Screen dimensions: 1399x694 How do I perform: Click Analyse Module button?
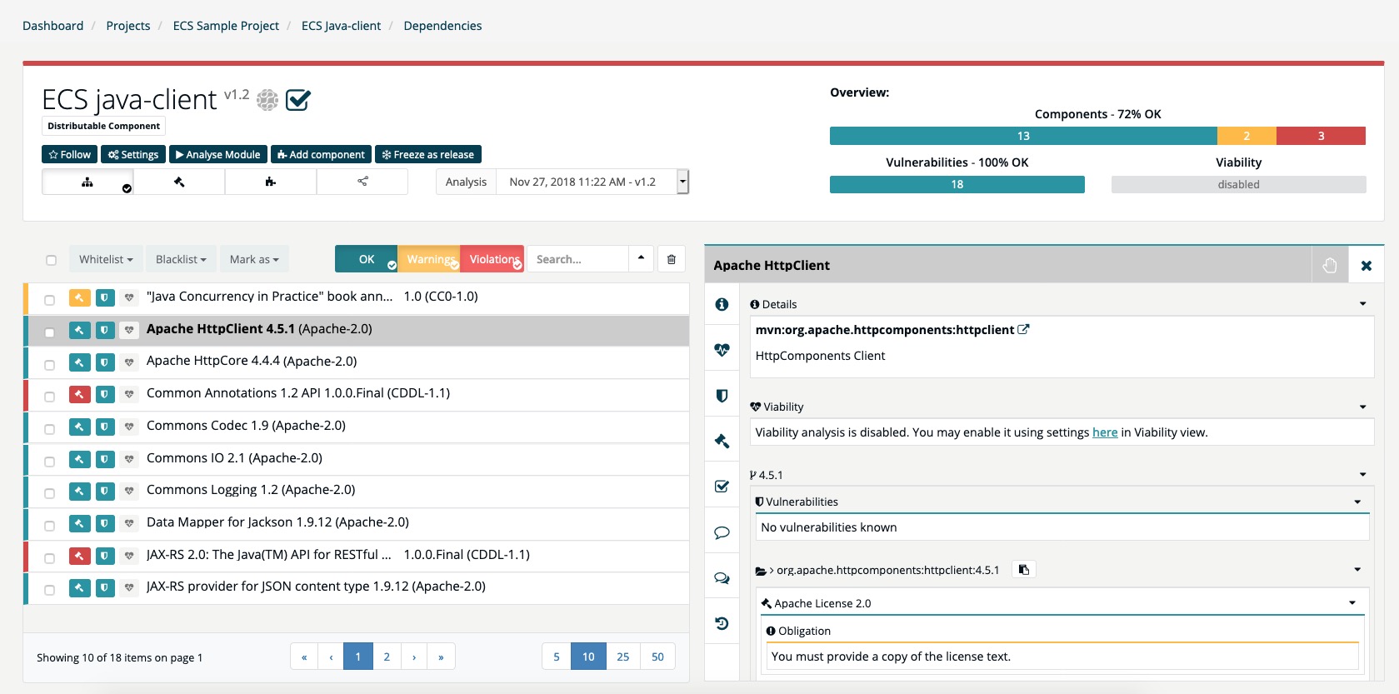coord(218,154)
